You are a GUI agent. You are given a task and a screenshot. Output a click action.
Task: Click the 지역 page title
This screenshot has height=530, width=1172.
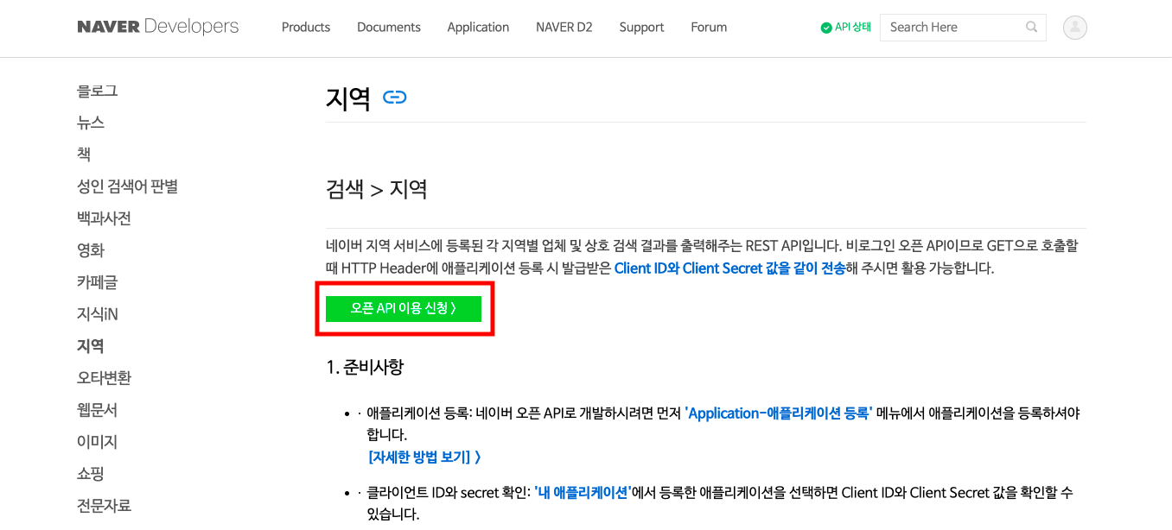(x=348, y=98)
